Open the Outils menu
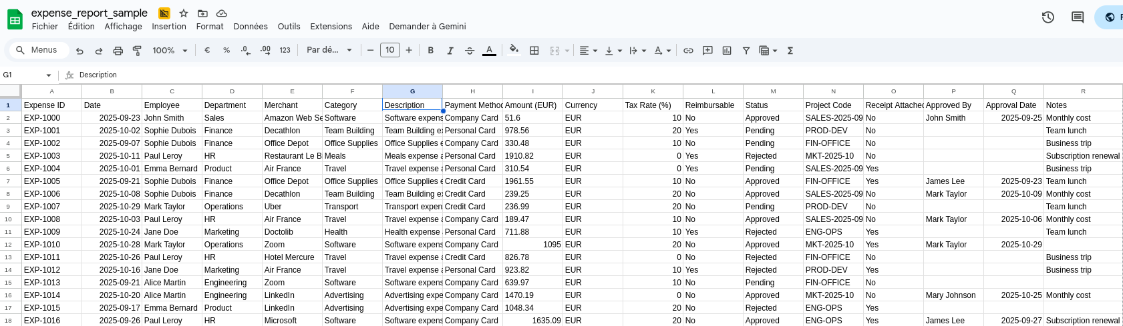Image resolution: width=1123 pixels, height=326 pixels. tap(289, 27)
